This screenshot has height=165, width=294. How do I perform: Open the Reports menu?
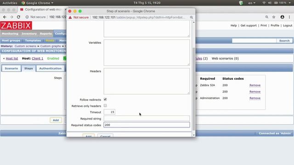[x=46, y=33]
